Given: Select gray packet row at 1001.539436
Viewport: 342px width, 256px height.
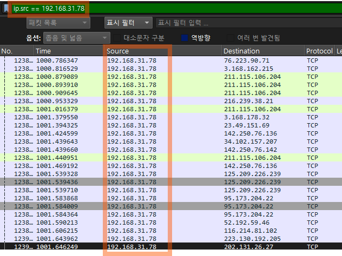Looking at the screenshot, I should (171, 182).
